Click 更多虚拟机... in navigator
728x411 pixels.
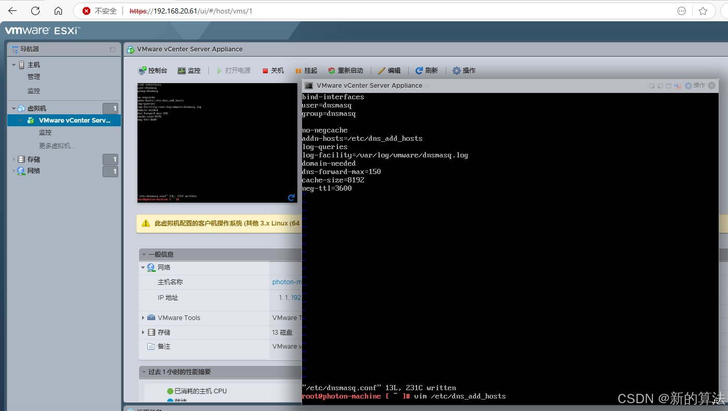tap(58, 146)
